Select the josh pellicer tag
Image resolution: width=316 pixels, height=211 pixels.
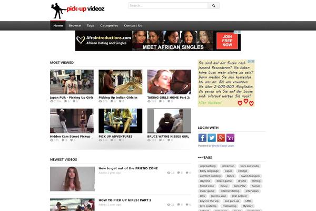(x=240, y=196)
